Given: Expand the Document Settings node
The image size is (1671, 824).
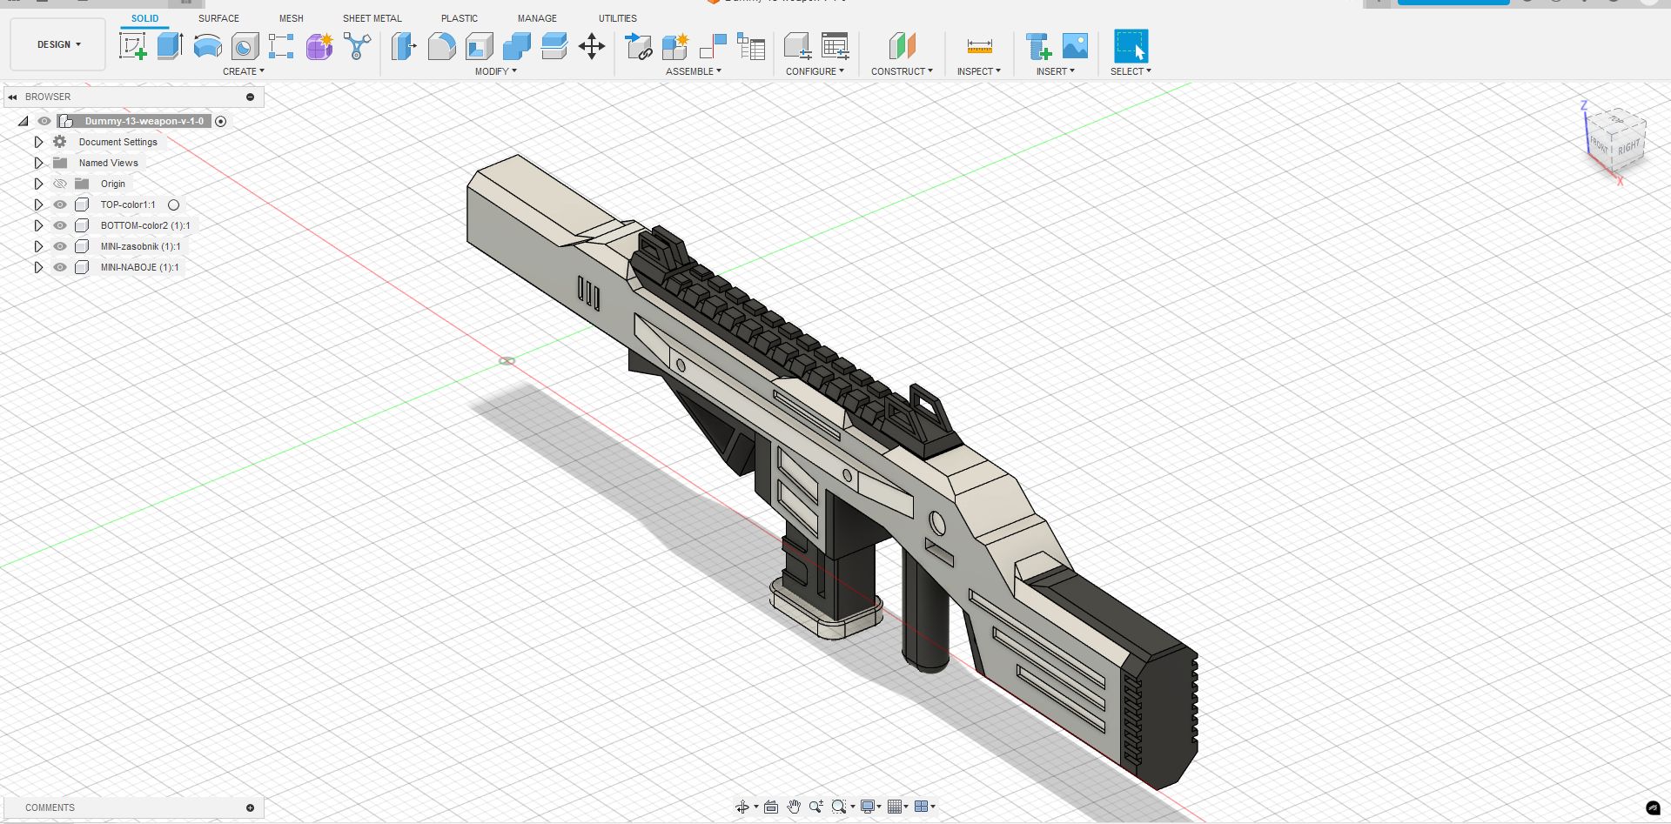Looking at the screenshot, I should [x=38, y=142].
